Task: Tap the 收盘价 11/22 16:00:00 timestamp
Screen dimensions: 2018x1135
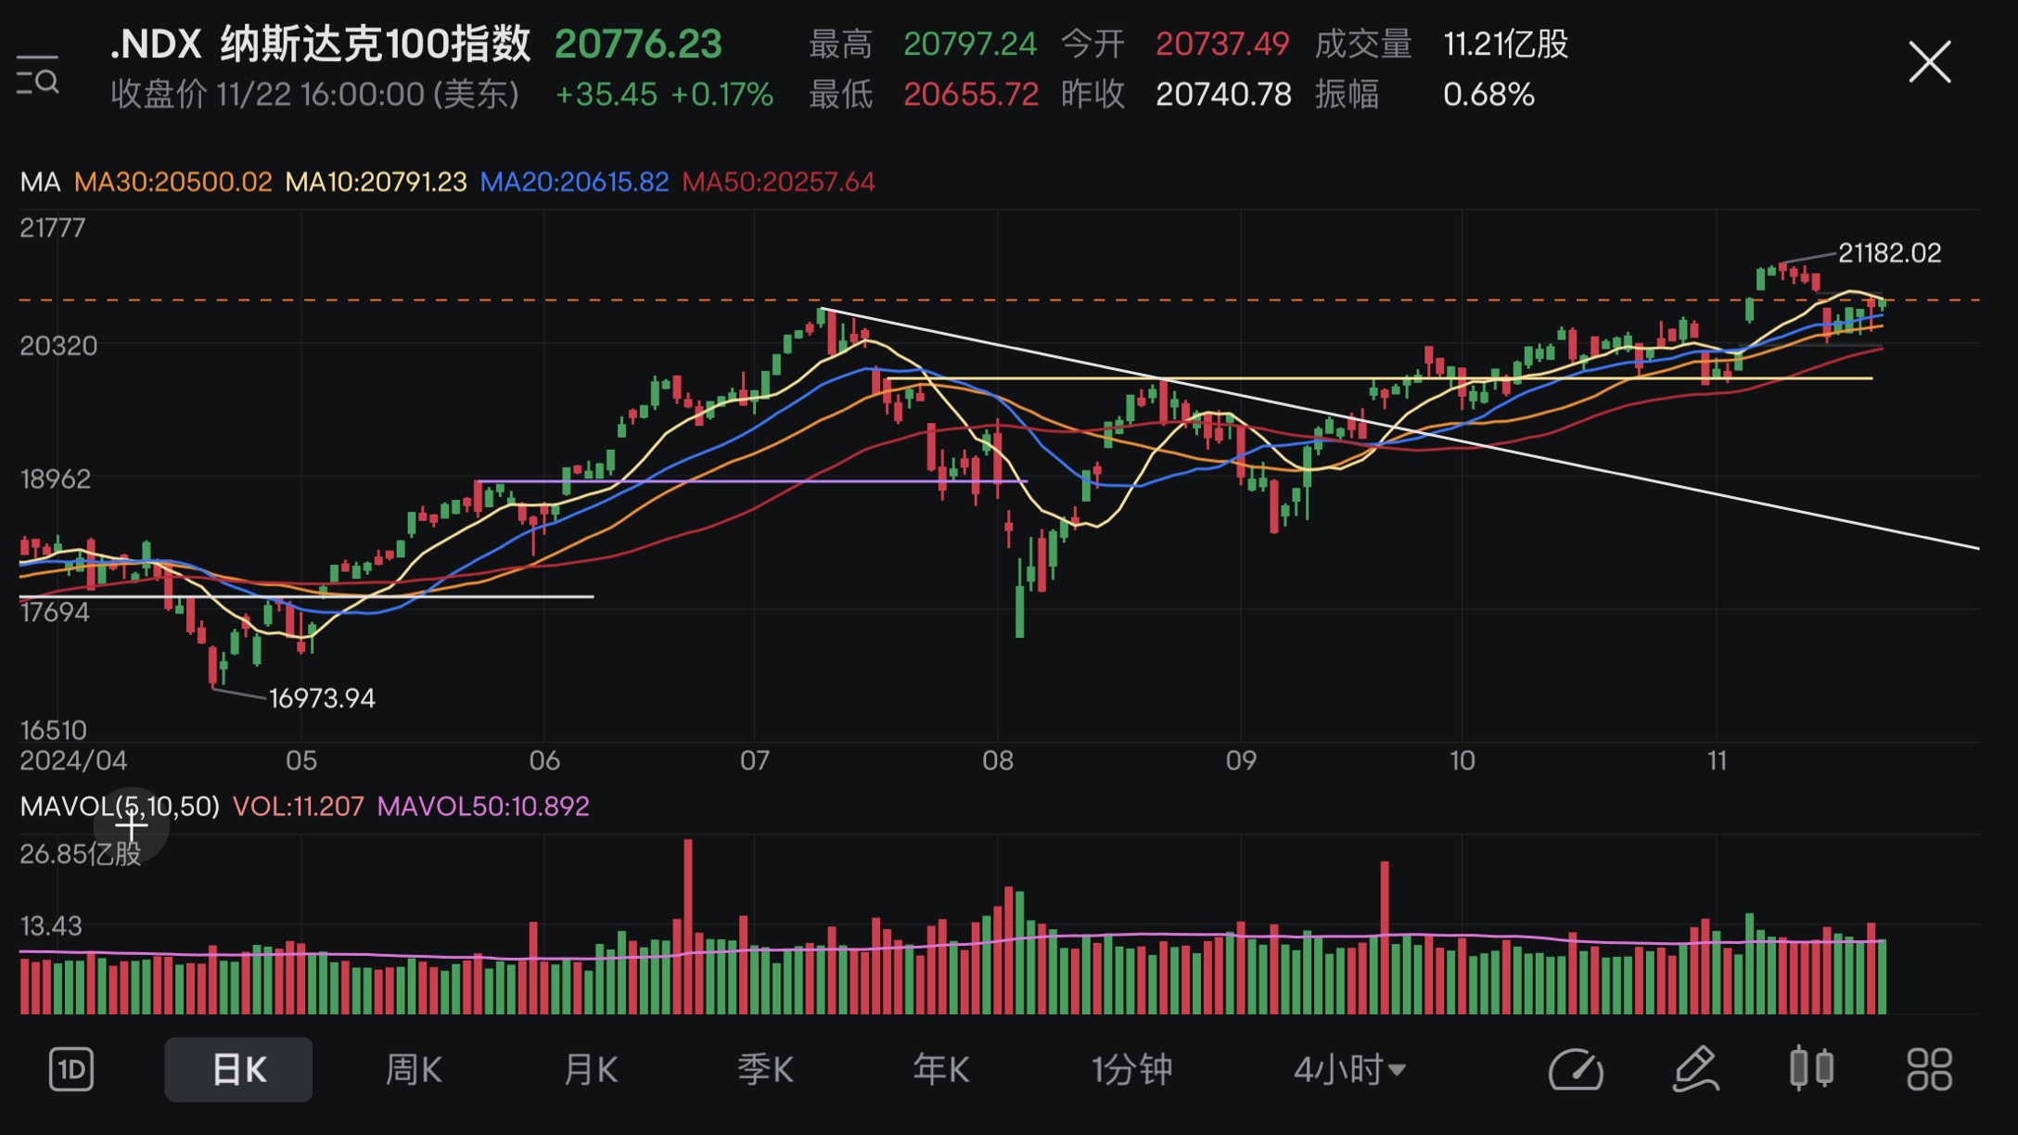Action: (315, 95)
